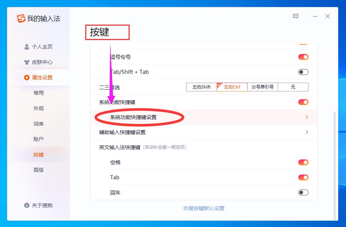This screenshot has width=346, height=227.
Task: Enable the 回车 toggle at the bottom
Action: coord(303,192)
